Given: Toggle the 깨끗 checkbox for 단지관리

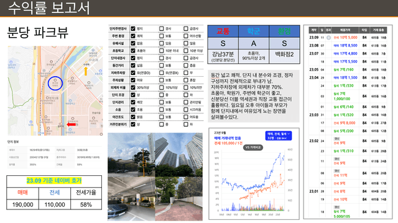Looking at the screenshot, I should pos(133,102).
